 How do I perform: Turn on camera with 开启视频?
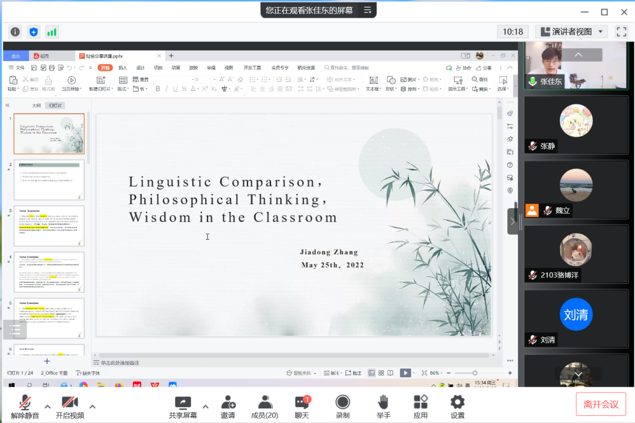click(x=70, y=407)
